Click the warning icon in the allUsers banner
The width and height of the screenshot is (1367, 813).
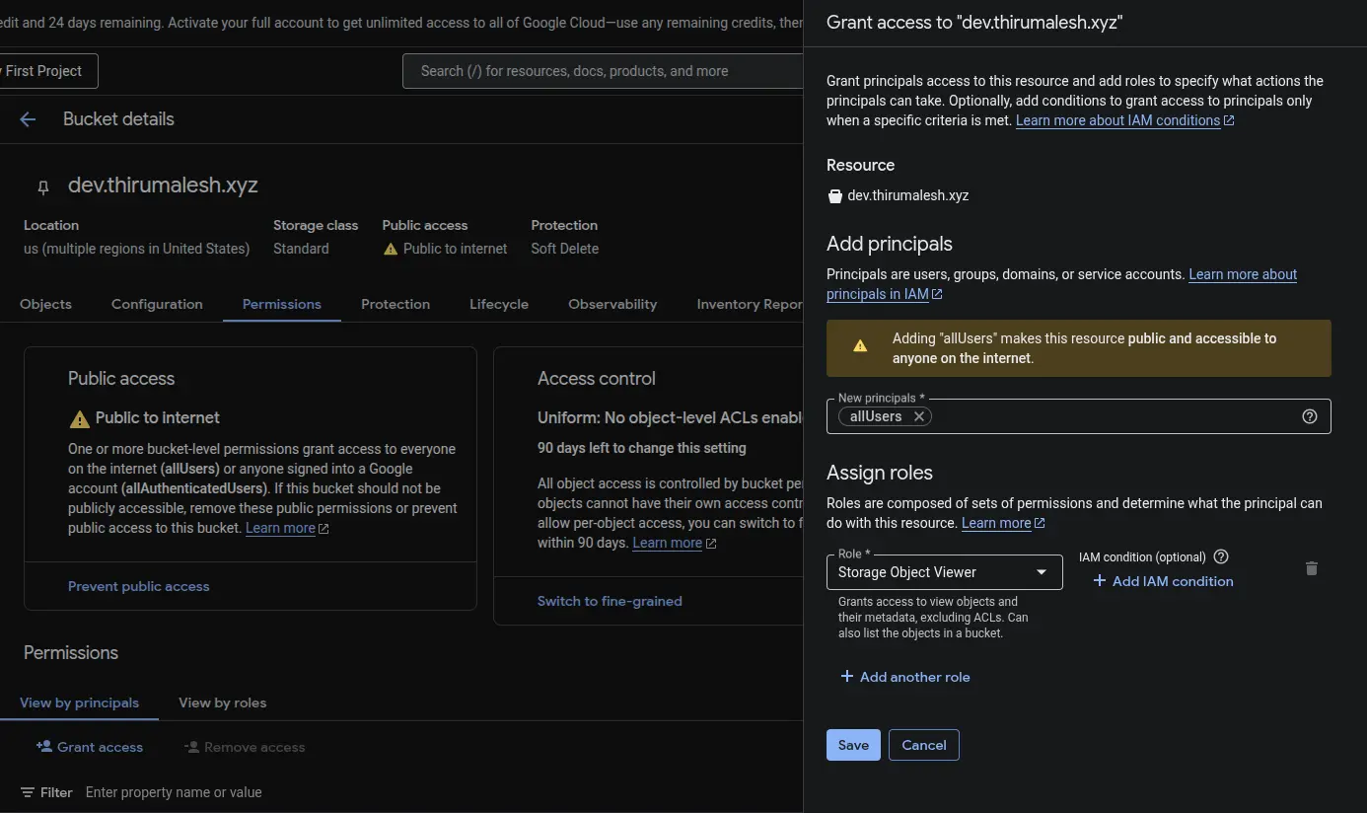click(858, 347)
